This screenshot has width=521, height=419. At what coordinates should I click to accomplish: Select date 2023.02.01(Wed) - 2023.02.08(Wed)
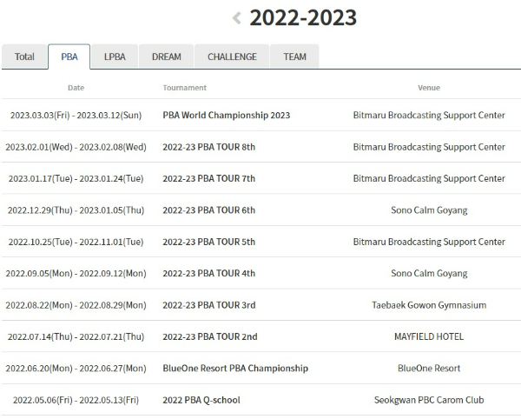(76, 147)
